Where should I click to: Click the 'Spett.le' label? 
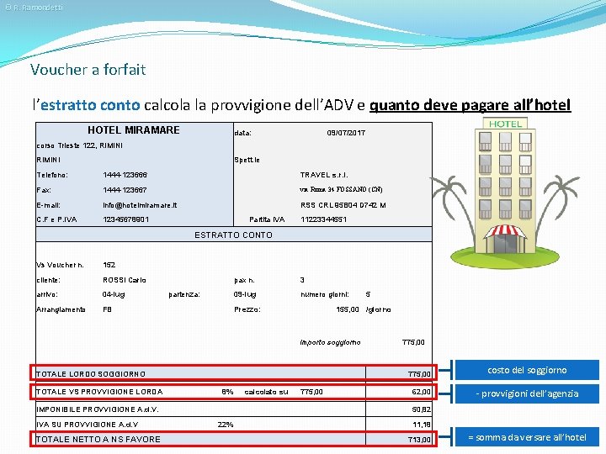tap(247, 160)
